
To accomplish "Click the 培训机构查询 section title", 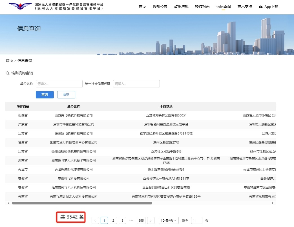I will pos(22,73).
